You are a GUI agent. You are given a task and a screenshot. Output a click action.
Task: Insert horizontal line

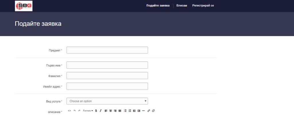pyautogui.click(x=144, y=111)
